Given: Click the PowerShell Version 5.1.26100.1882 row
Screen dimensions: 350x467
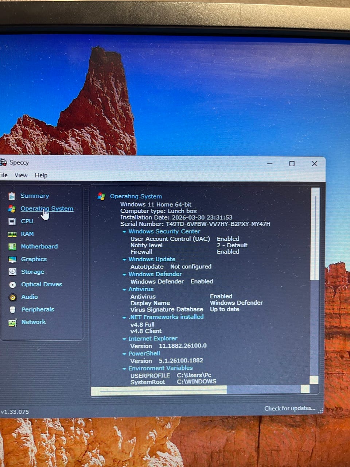Looking at the screenshot, I should point(167,360).
